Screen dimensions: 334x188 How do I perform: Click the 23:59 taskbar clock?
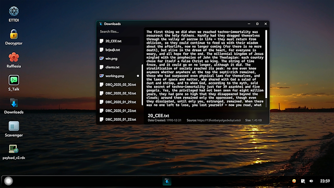pyautogui.click(x=325, y=181)
